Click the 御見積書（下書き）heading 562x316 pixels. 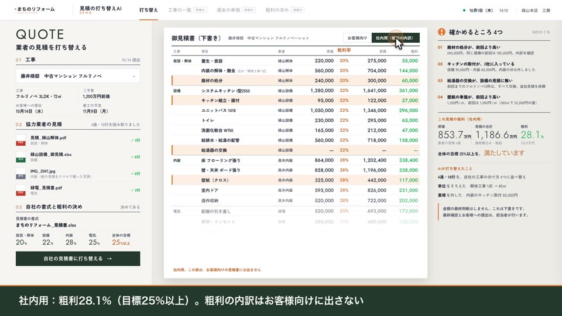click(x=197, y=38)
